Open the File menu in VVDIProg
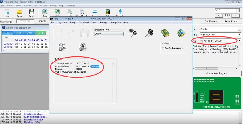Image resolution: width=243 pixels, height=124 pixels. (3, 6)
